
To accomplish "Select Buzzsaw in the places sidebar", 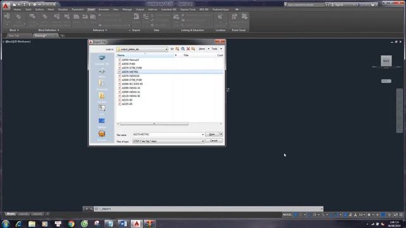I will [x=101, y=136].
